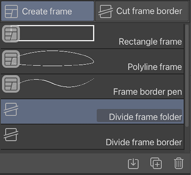Image resolution: width=191 pixels, height=175 pixels.
Task: Click the Divide frame border icon
Action: coord(11,135)
